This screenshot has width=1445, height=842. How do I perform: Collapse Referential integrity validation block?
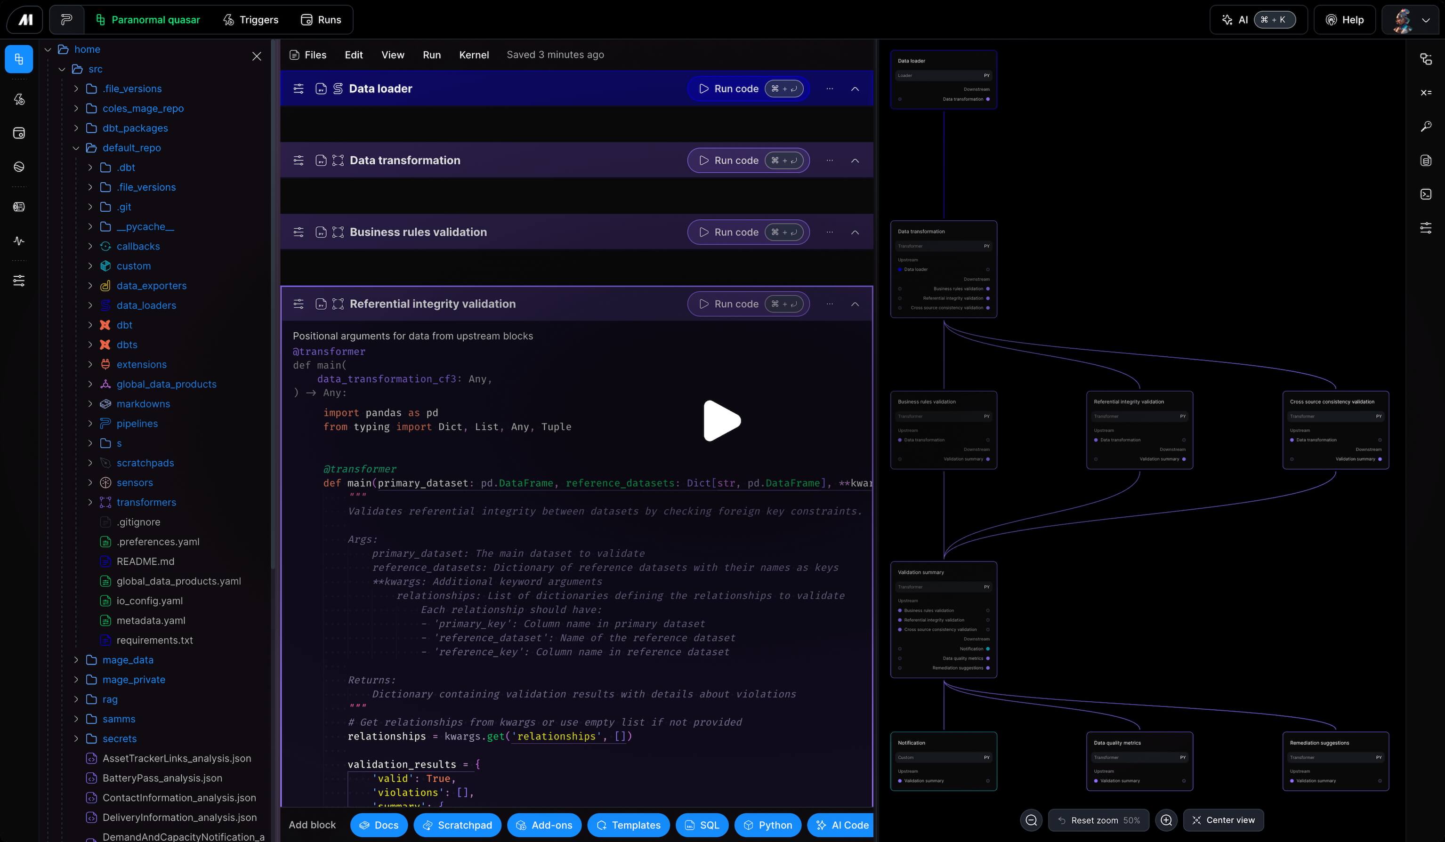[x=855, y=305]
